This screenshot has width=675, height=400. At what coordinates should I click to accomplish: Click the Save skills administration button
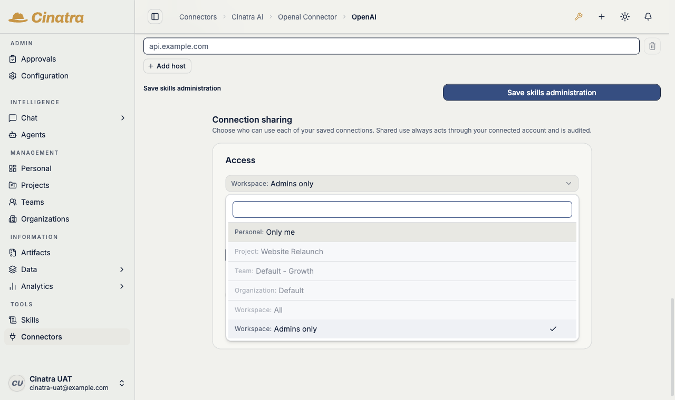coord(552,92)
